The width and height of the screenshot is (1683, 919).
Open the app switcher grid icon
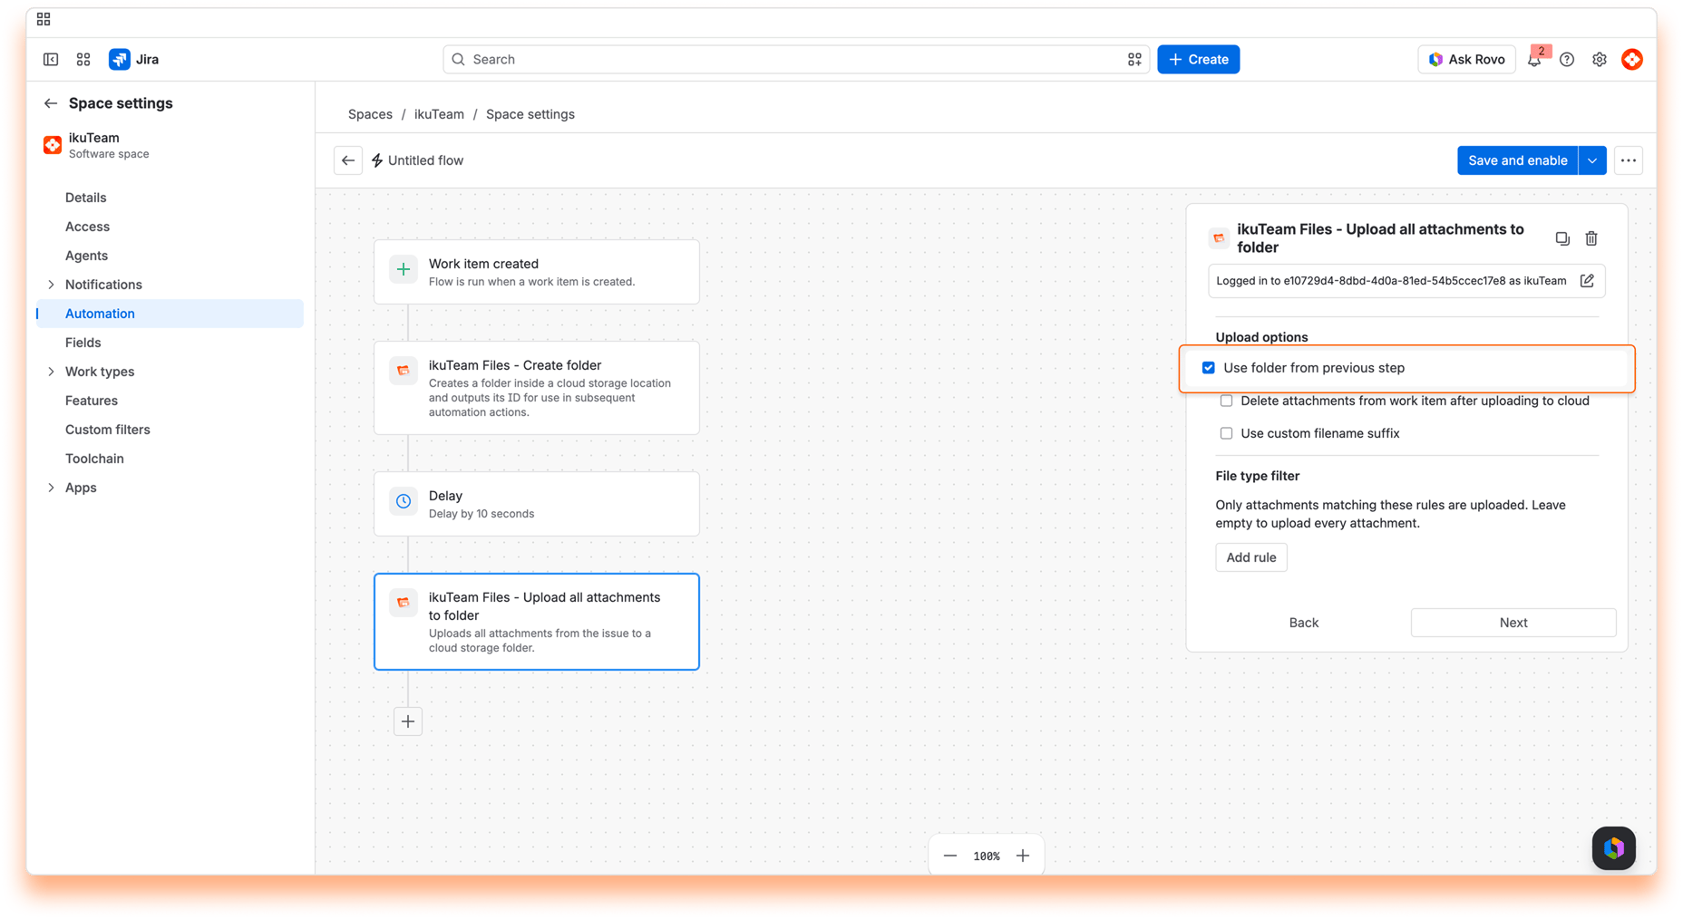[83, 59]
